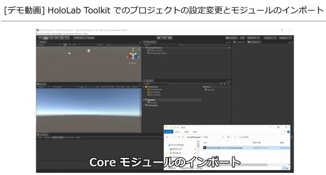
Task: Switch to the Game tab
Action: tap(42, 84)
